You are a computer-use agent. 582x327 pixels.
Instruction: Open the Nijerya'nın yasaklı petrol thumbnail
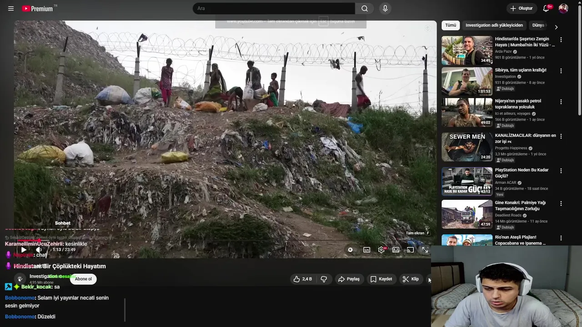(467, 112)
